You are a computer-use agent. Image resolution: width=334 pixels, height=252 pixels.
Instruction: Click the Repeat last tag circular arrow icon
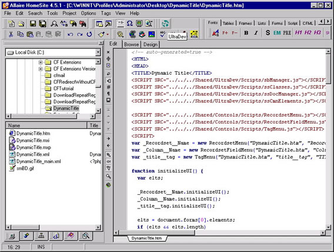(89, 34)
